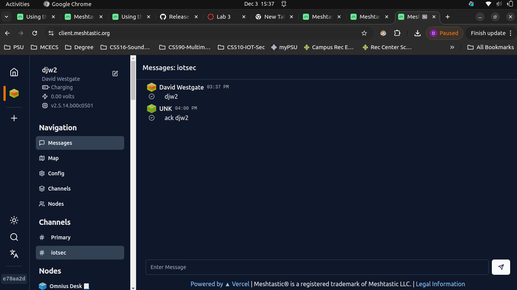517x290 pixels.
Task: Click the home icon in left sidebar
Action: 14,72
